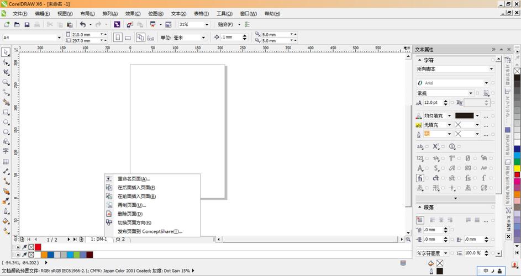This screenshot has width=521, height=276.
Task: Select the Fill bucket tool
Action: pyautogui.click(x=6, y=221)
